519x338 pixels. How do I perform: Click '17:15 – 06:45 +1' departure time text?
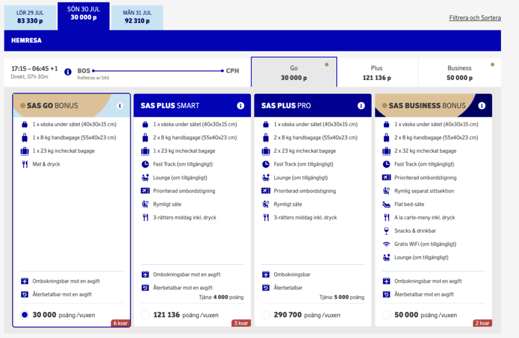pos(34,69)
